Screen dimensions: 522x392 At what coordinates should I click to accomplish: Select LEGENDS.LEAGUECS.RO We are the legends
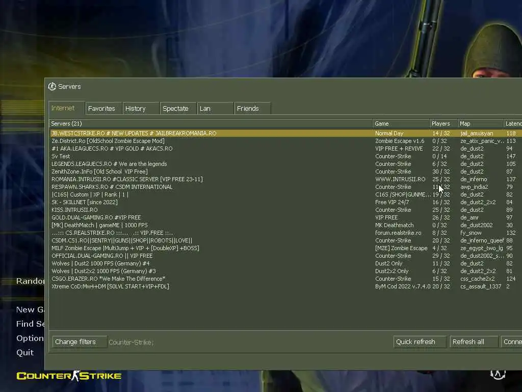pyautogui.click(x=285, y=164)
